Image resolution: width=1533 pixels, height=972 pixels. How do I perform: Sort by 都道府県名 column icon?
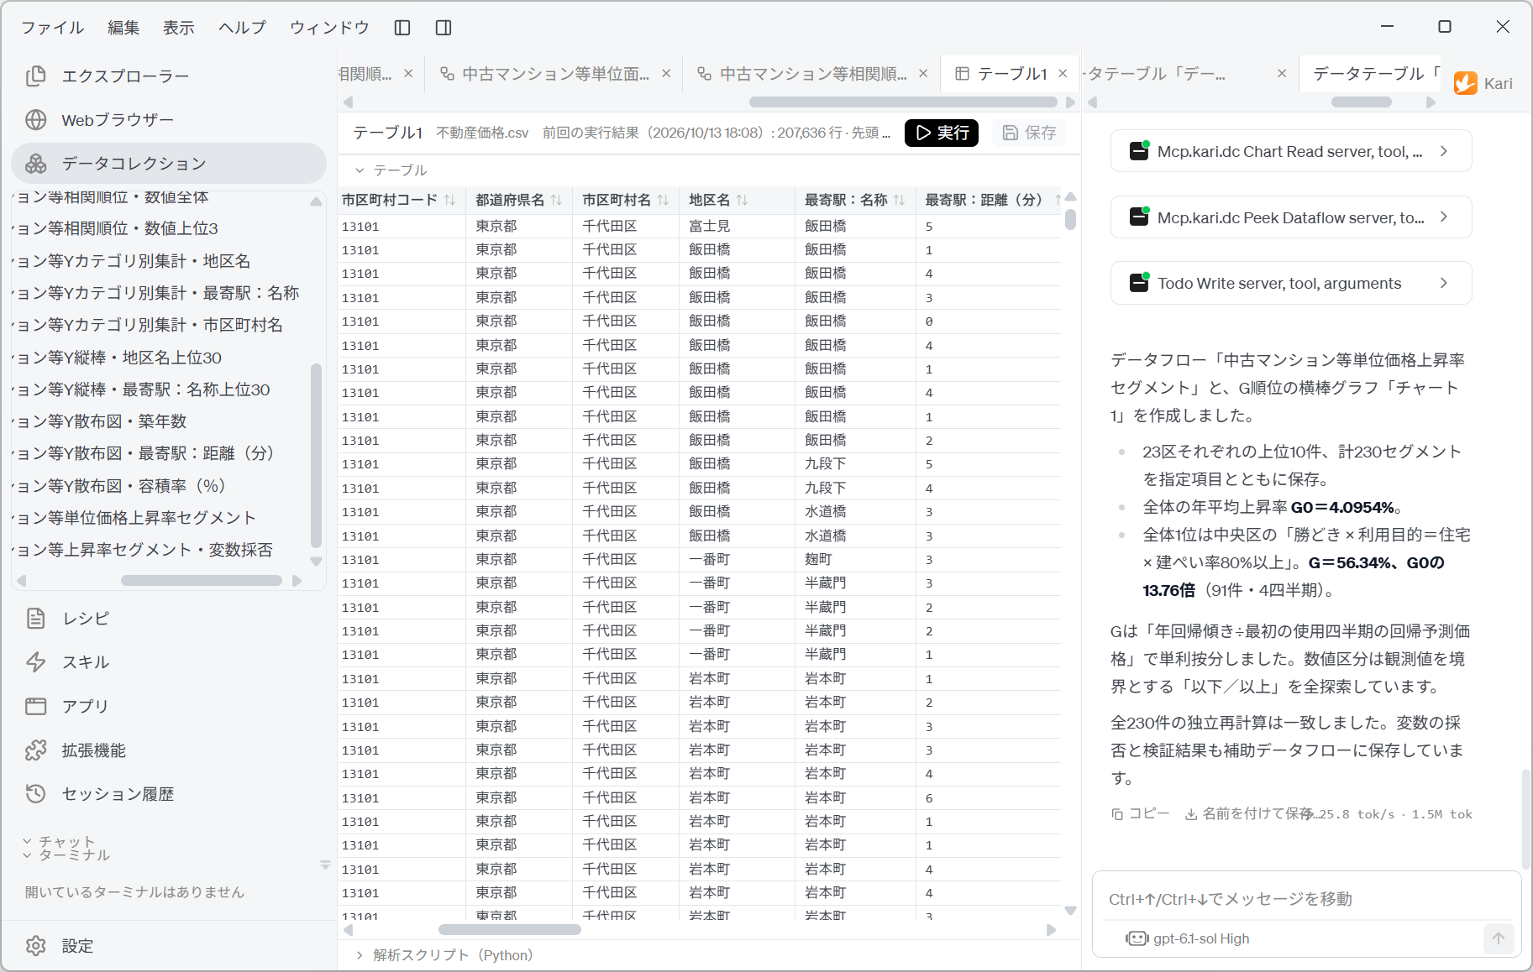pyautogui.click(x=557, y=200)
